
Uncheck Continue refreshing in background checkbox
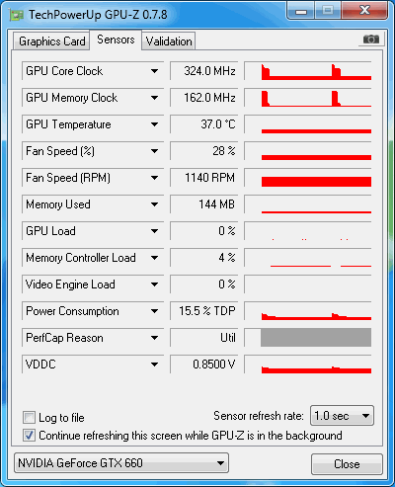pos(29,436)
